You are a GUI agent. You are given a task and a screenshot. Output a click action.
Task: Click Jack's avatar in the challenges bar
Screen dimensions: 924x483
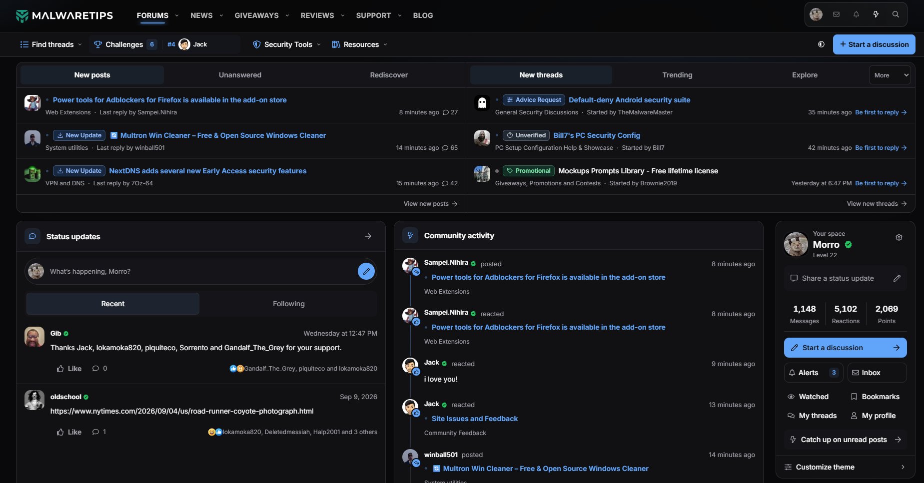coord(184,44)
